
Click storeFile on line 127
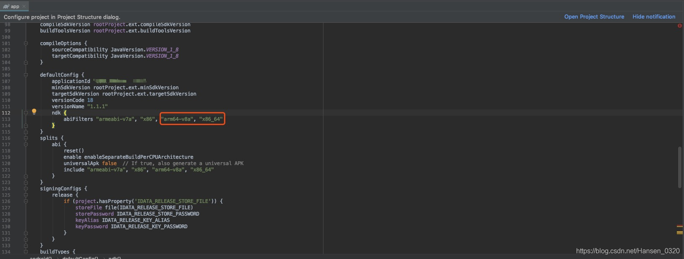pyautogui.click(x=88, y=208)
